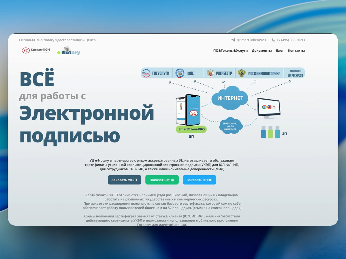Click the '(ссылка на список площадок)' text
This screenshot has width=346, height=259.
click(217, 207)
